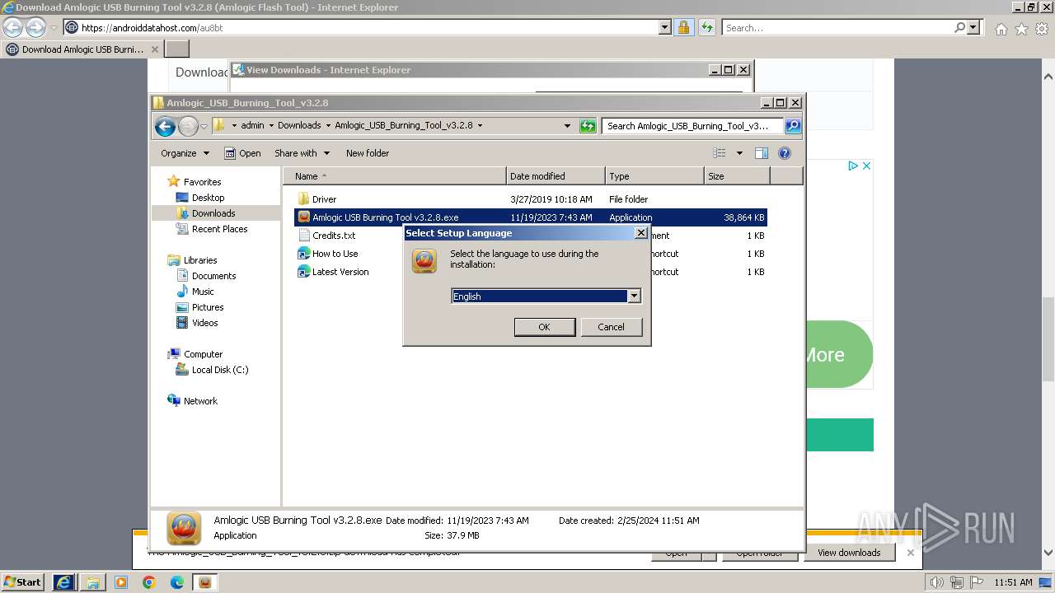
Task: Click IE refresh button
Action: (706, 27)
